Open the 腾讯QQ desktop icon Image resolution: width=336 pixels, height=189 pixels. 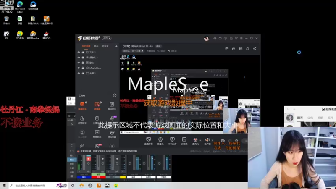pyautogui.click(x=46, y=35)
